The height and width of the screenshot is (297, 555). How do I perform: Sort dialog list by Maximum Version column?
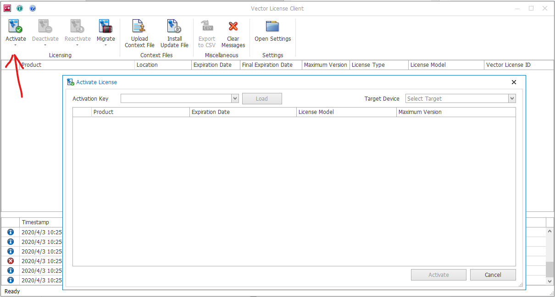(x=456, y=112)
